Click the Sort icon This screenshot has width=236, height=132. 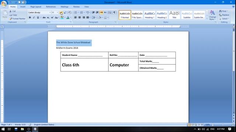tap(110, 12)
